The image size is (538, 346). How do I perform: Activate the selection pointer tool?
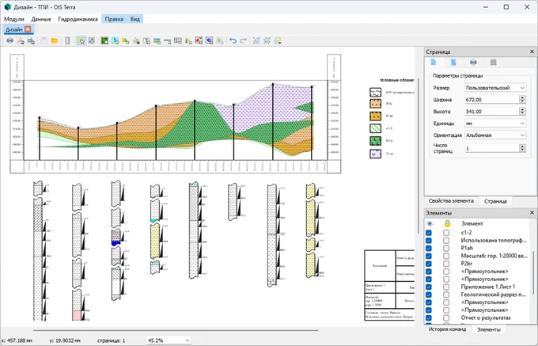tap(81, 40)
